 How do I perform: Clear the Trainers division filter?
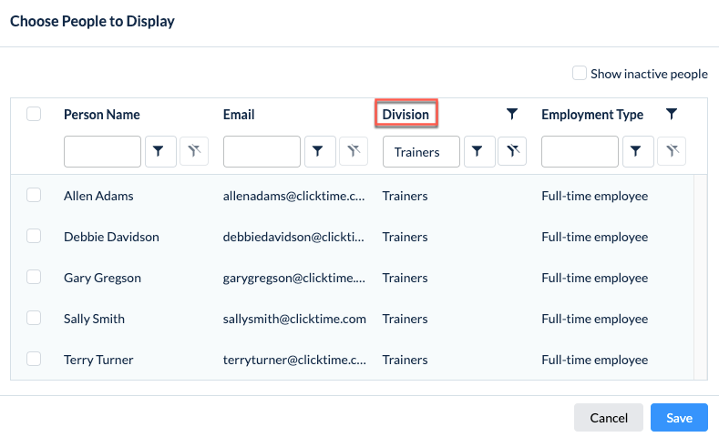coord(512,151)
